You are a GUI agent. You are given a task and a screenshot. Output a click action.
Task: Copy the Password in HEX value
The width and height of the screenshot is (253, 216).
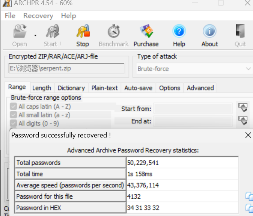[249, 207]
